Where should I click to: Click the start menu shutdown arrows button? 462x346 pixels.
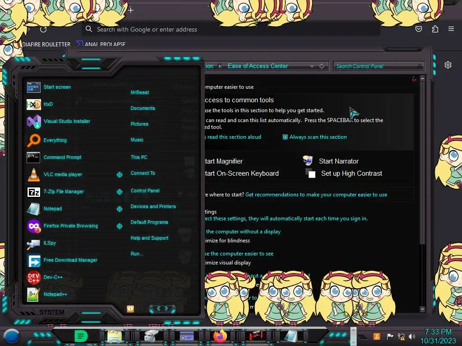point(162,309)
